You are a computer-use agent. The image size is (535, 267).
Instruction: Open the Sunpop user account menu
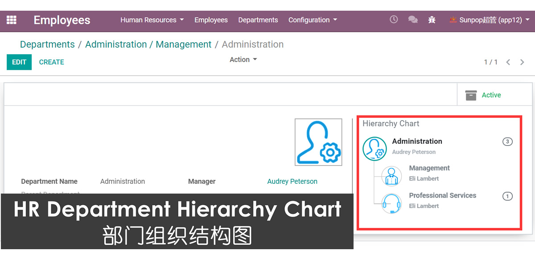click(x=489, y=20)
